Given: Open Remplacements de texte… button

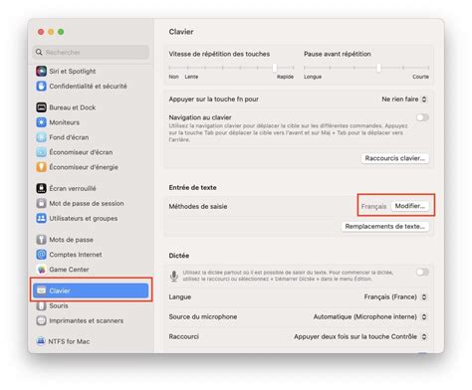Looking at the screenshot, I should click(x=385, y=226).
